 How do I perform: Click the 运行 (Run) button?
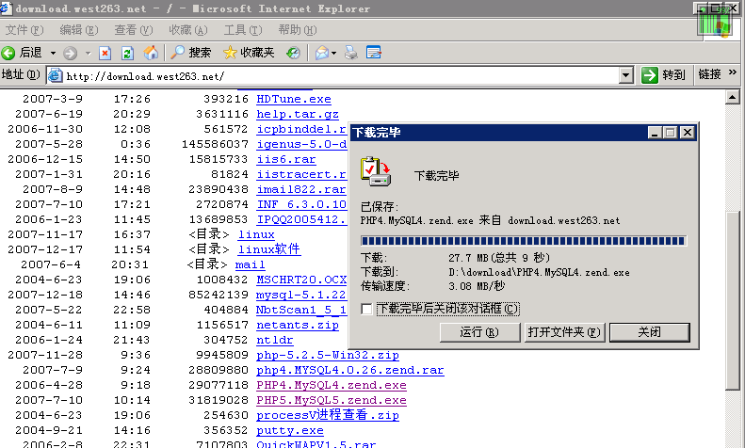coord(479,332)
